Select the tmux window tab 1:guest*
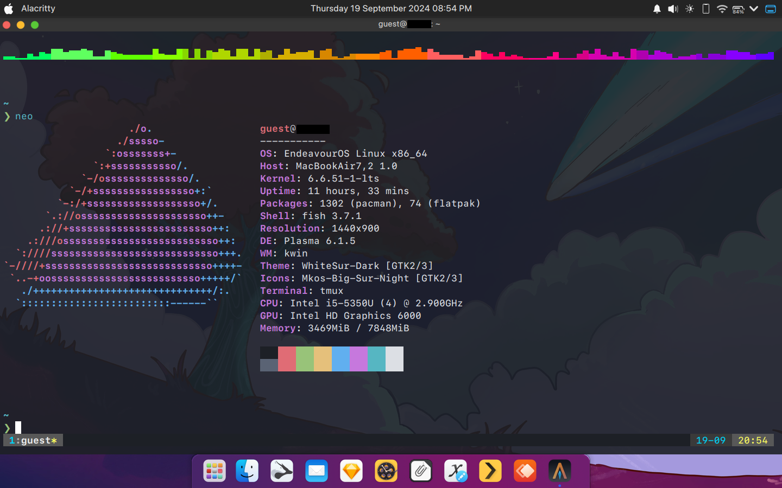This screenshot has height=488, width=782. [33, 440]
